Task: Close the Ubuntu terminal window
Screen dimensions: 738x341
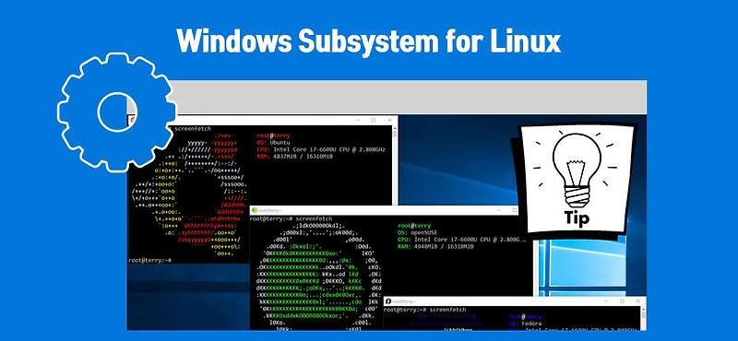Action: (x=389, y=121)
